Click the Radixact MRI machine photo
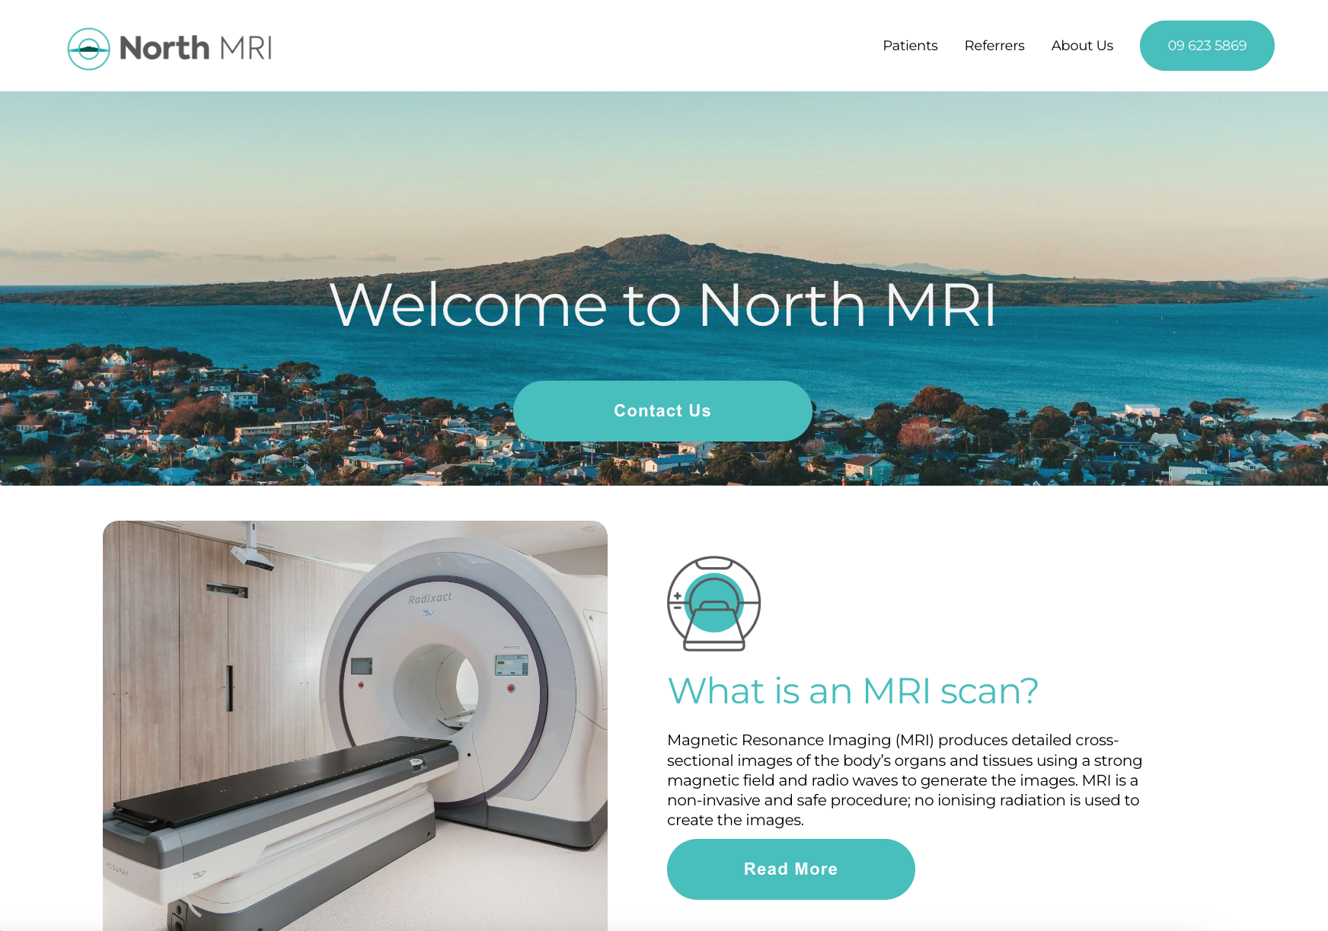 pyautogui.click(x=353, y=723)
